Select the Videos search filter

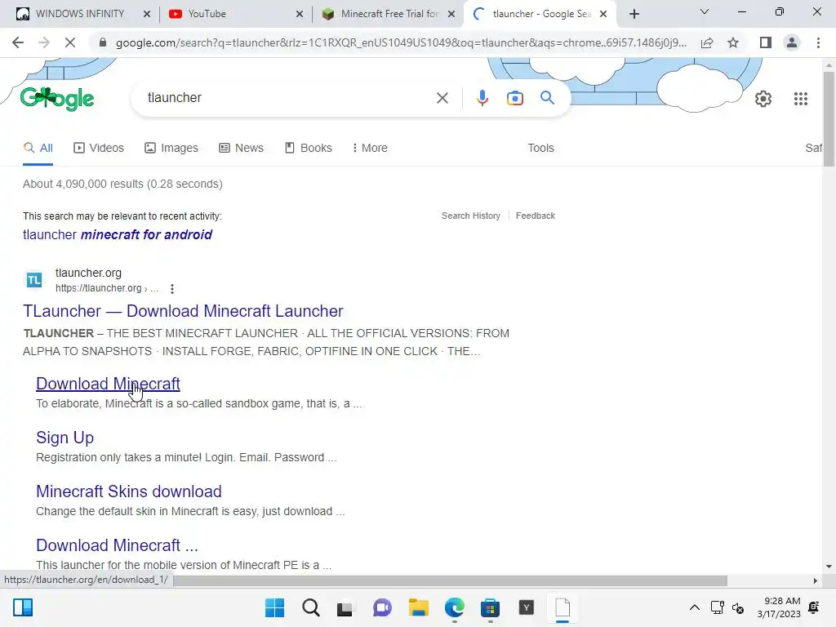click(99, 148)
